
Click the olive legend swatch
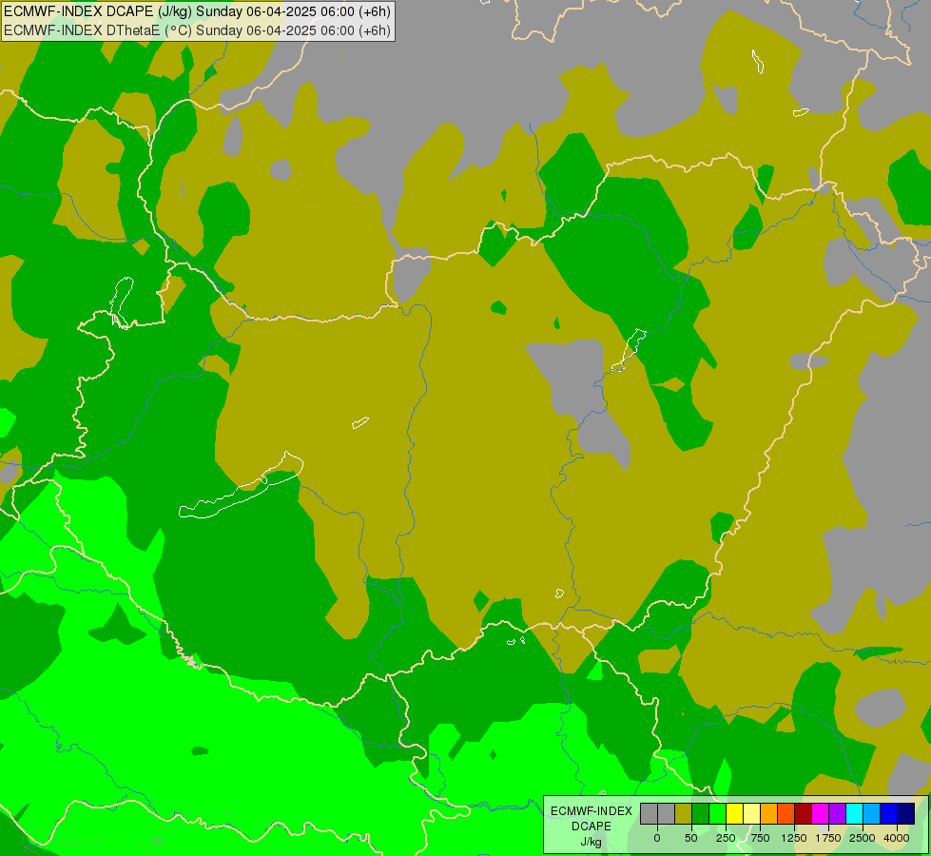[684, 813]
